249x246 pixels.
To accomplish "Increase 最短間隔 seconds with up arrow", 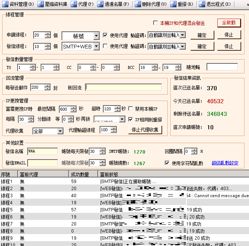I will click(x=74, y=107).
